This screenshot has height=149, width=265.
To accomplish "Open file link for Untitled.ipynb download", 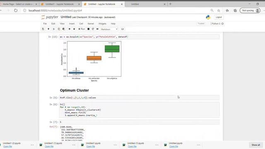I will (x=173, y=147).
